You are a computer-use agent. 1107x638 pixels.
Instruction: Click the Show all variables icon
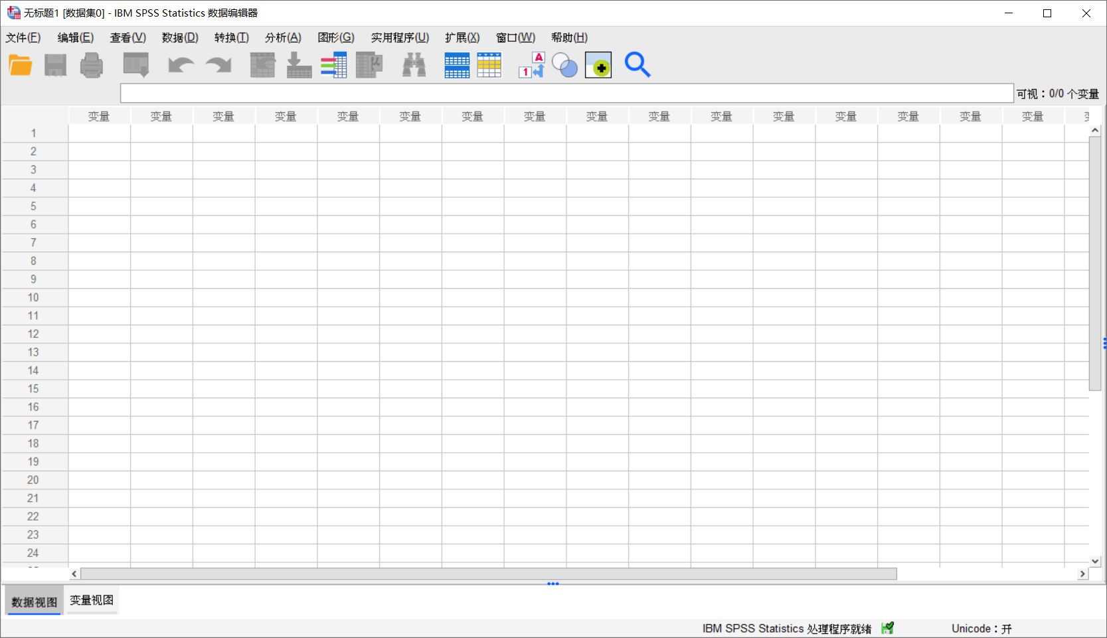point(598,65)
